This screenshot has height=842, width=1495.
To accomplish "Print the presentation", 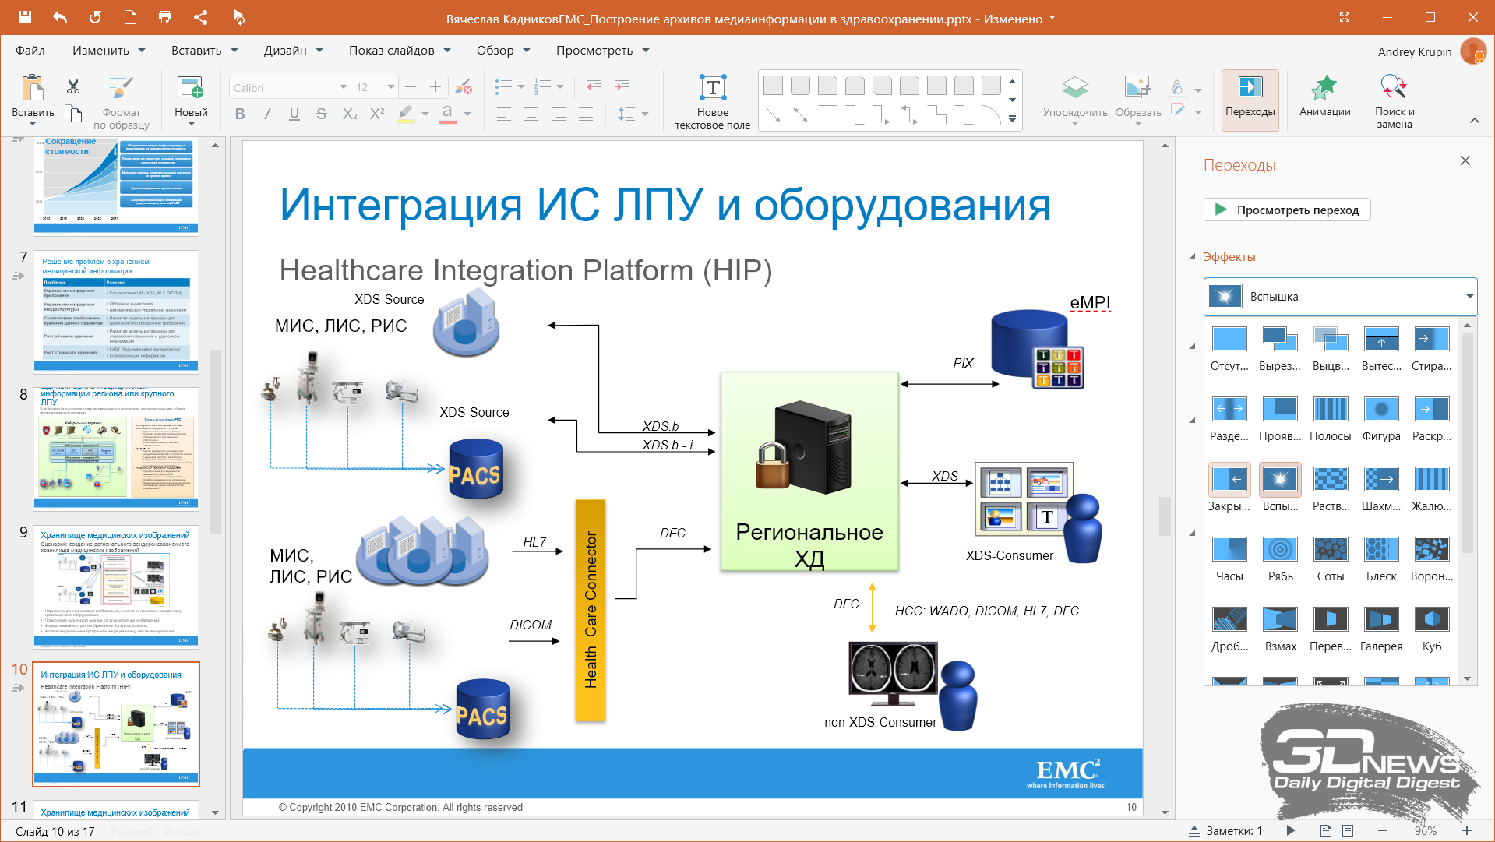I will (x=165, y=17).
